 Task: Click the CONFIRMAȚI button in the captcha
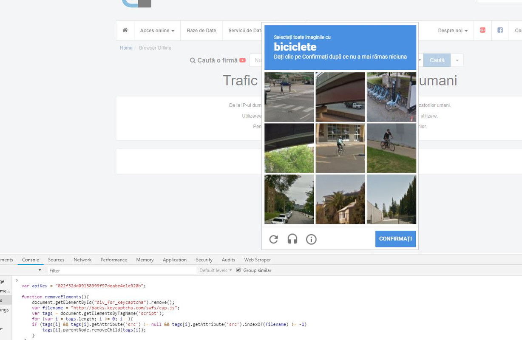pos(395,239)
